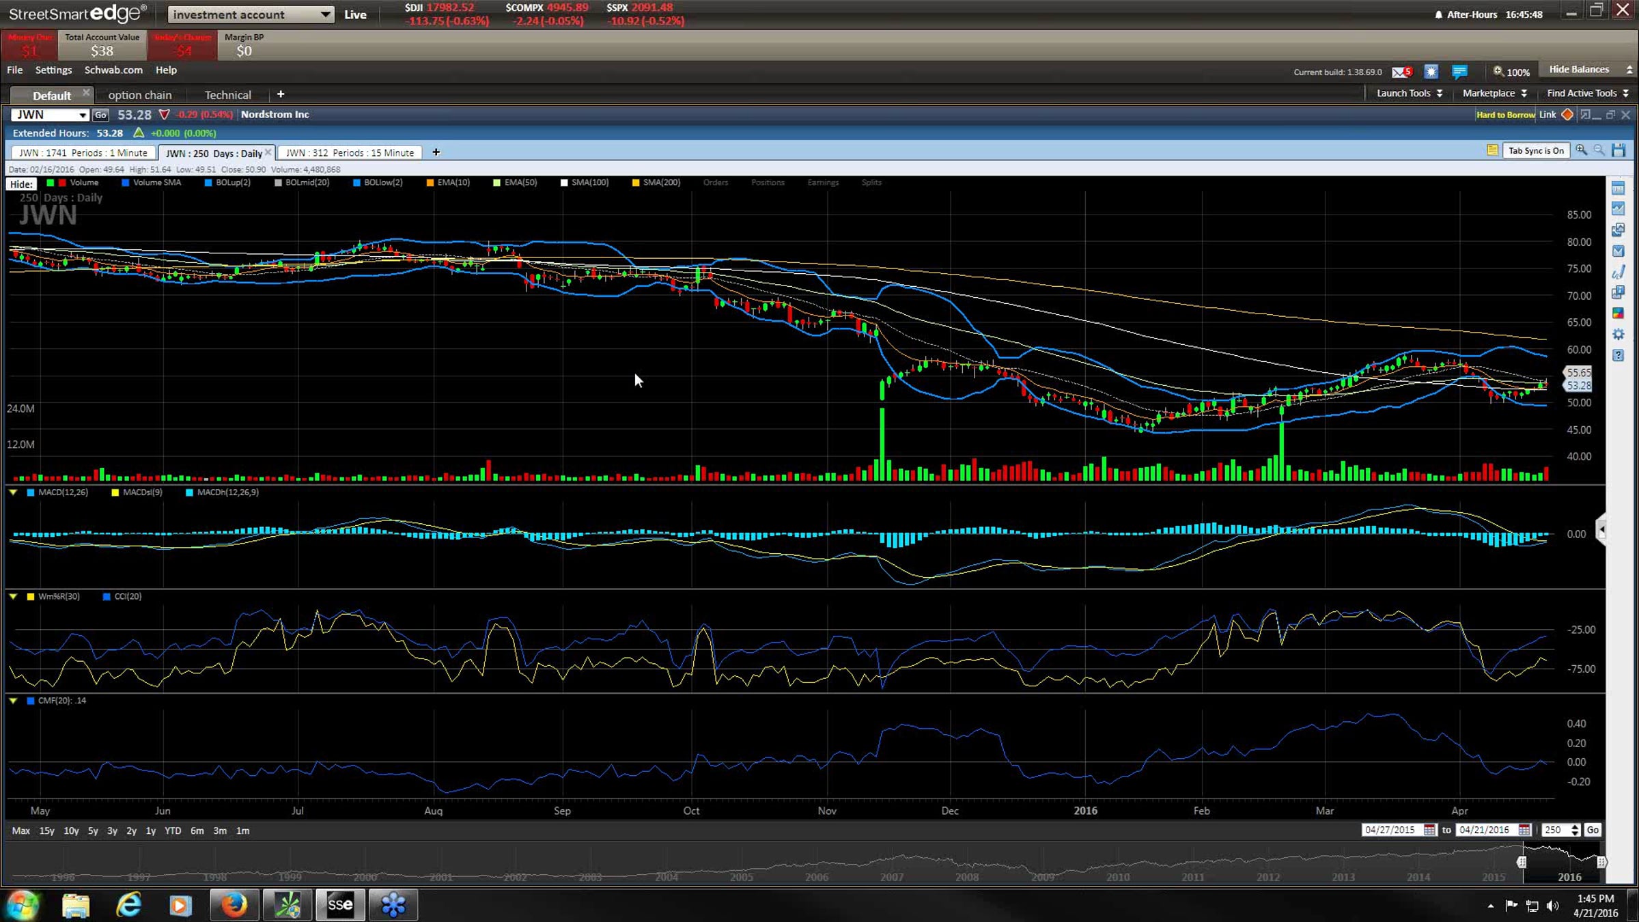Click the save chart floppy icon
Viewport: 1639px width, 922px height.
tap(1618, 150)
